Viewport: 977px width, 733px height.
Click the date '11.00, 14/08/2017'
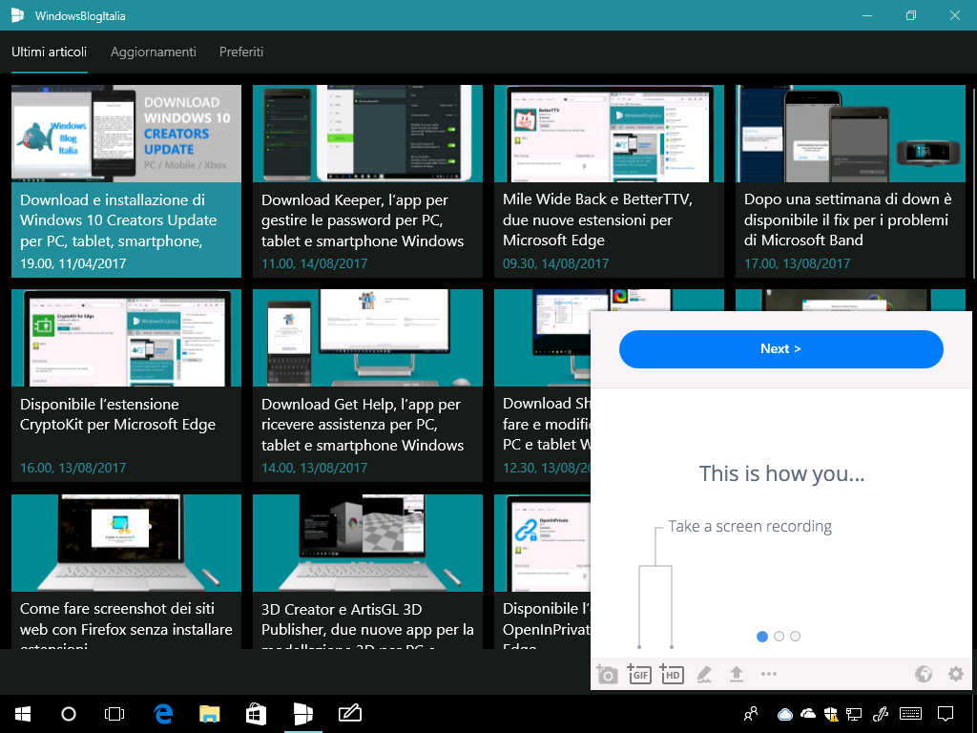[314, 263]
